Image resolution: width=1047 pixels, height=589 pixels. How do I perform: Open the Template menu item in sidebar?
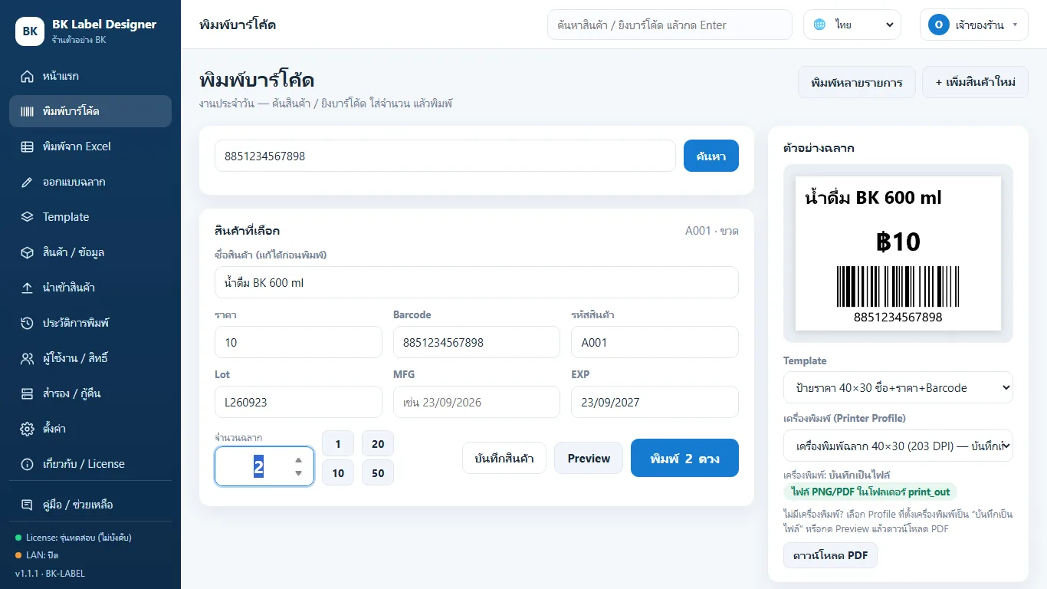point(90,217)
